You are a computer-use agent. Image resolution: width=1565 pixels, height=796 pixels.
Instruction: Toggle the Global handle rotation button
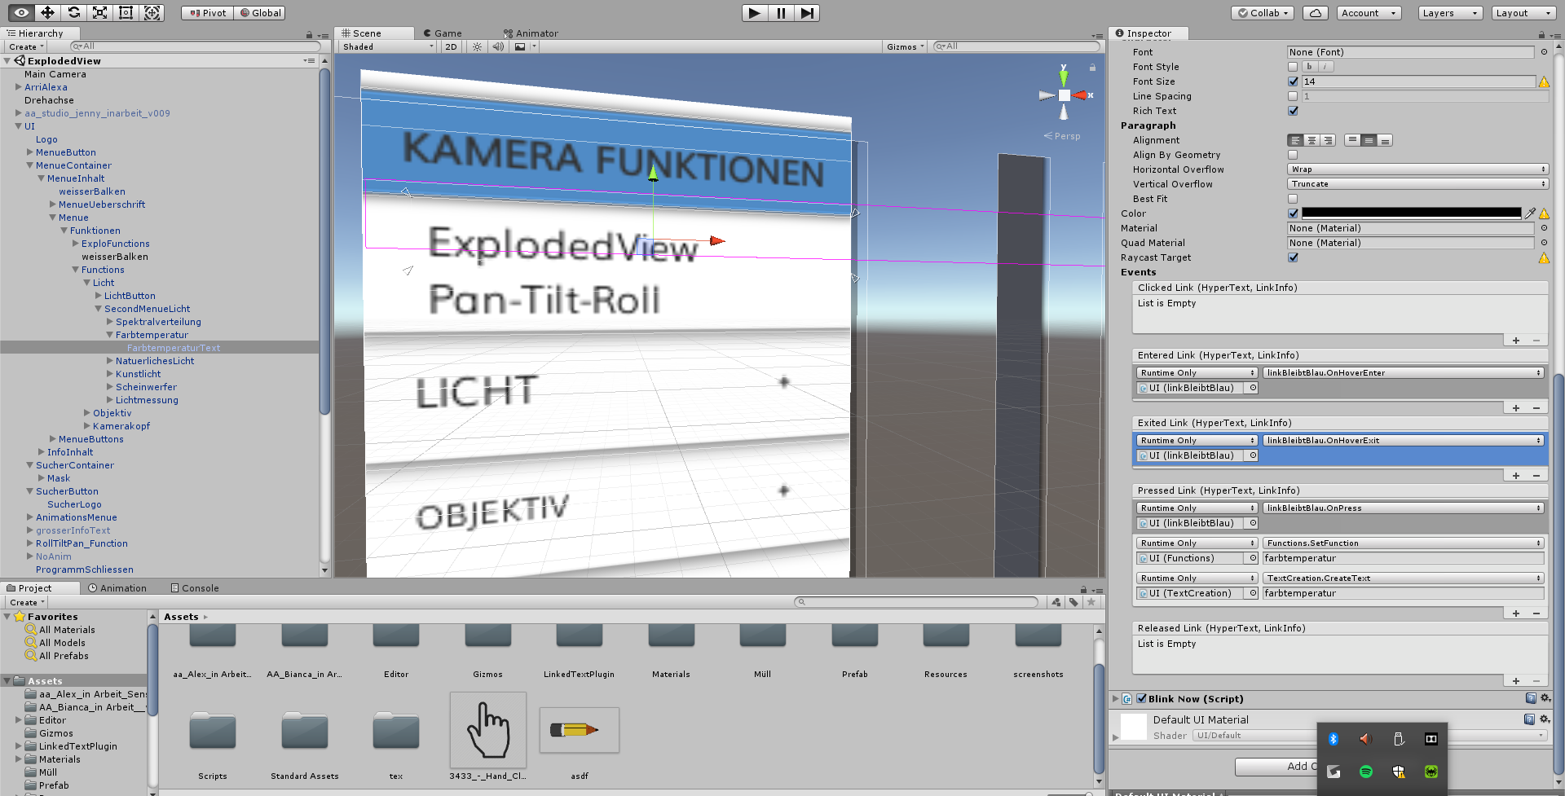click(x=260, y=13)
